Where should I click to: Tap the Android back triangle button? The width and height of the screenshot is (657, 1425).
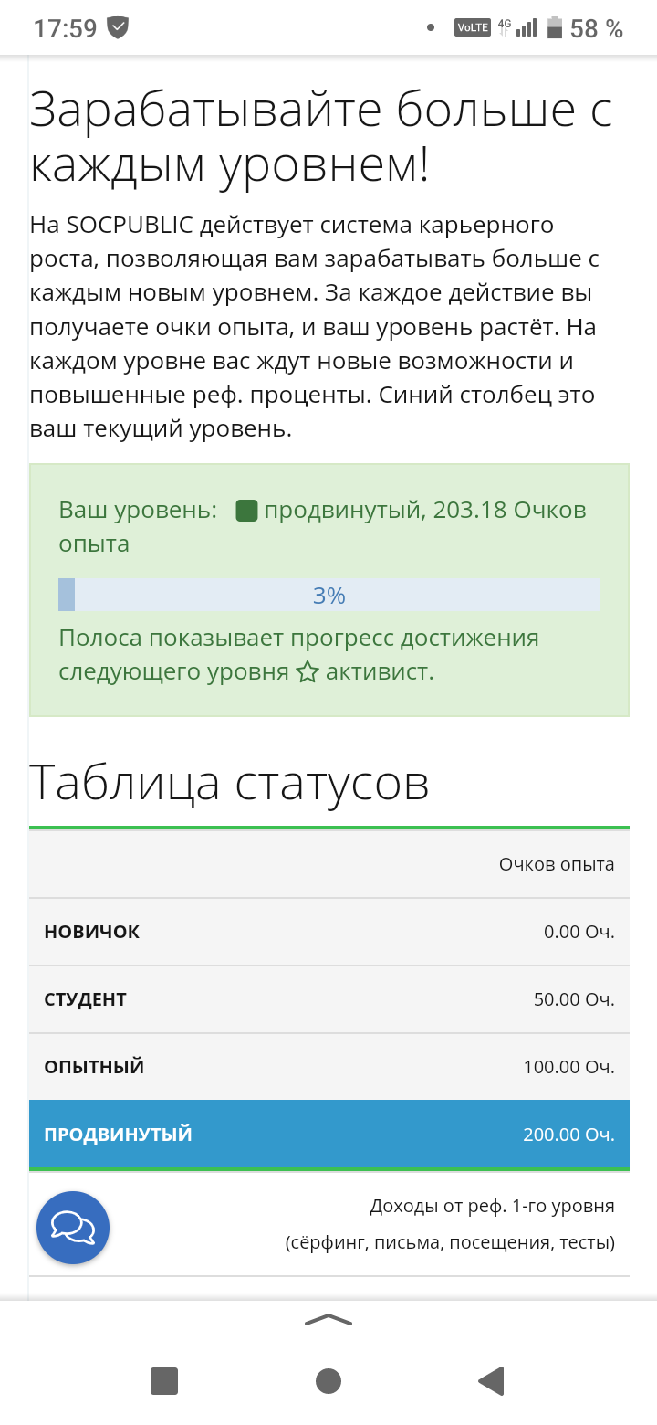tap(492, 1380)
